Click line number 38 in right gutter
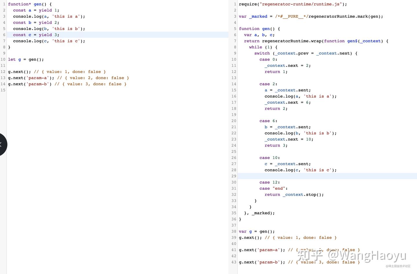The width and height of the screenshot is (417, 274). click(x=234, y=231)
